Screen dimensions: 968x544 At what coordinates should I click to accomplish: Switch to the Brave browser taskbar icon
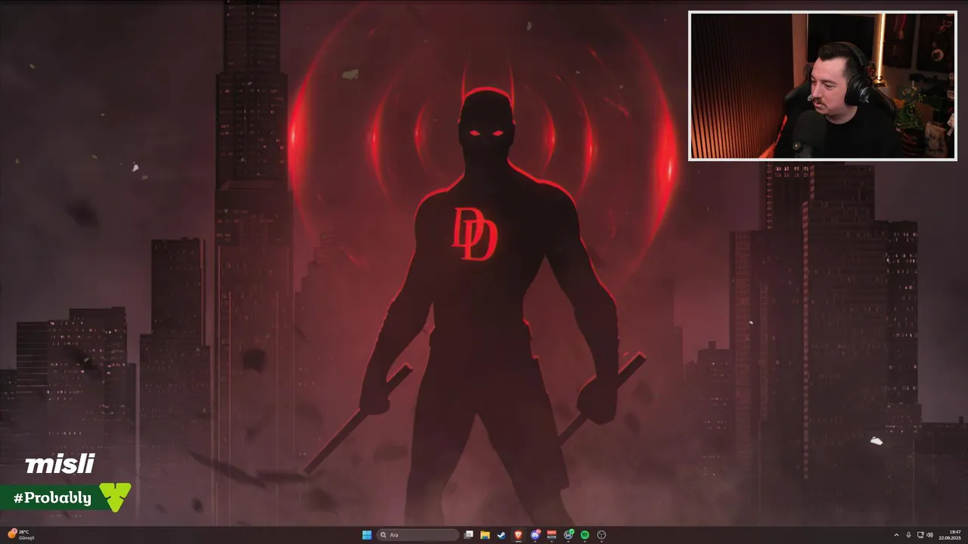pyautogui.click(x=518, y=535)
